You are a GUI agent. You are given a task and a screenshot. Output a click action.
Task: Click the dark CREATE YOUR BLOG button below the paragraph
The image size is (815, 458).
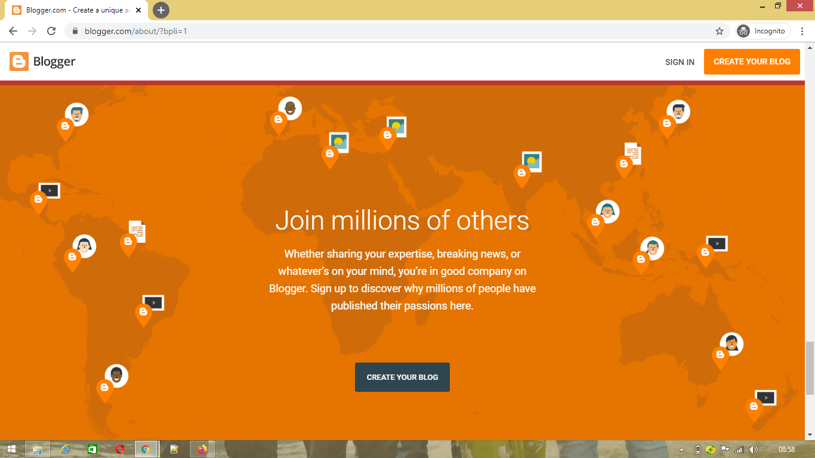point(402,377)
